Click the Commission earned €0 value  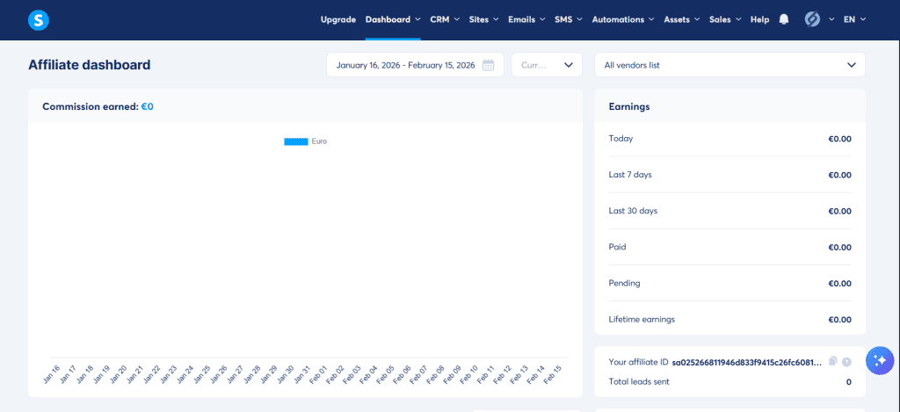[x=148, y=106]
